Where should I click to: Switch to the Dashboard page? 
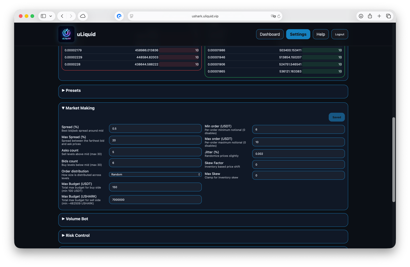click(x=270, y=34)
